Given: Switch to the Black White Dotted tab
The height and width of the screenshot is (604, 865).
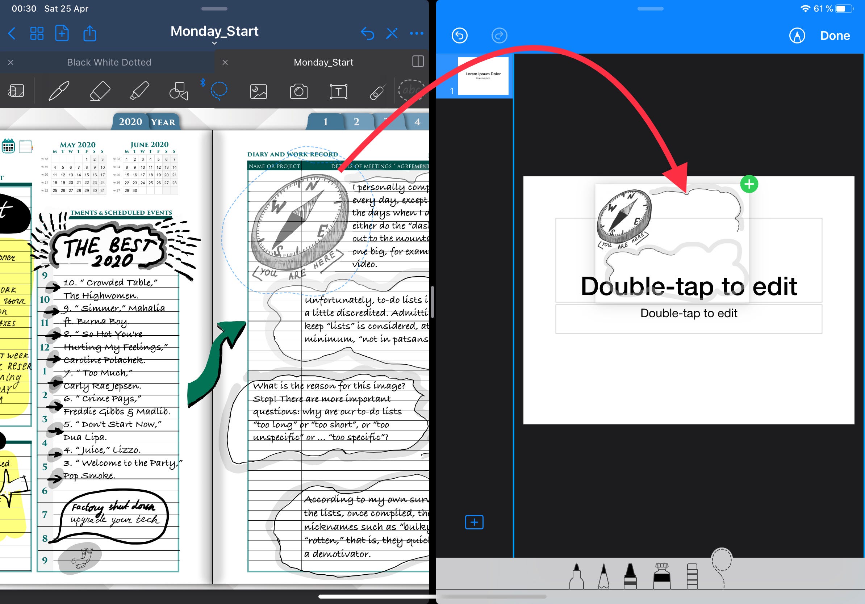Looking at the screenshot, I should pyautogui.click(x=109, y=62).
